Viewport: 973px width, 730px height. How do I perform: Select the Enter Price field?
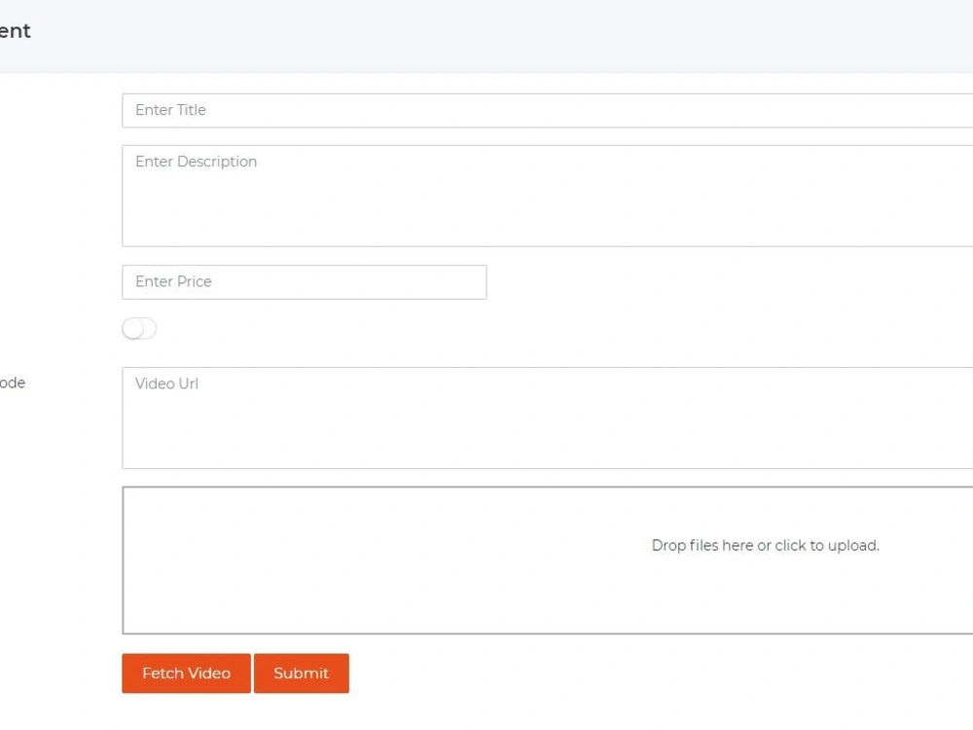tap(304, 282)
